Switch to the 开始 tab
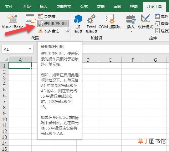Screen dimensions: 169x152 pos(27,6)
